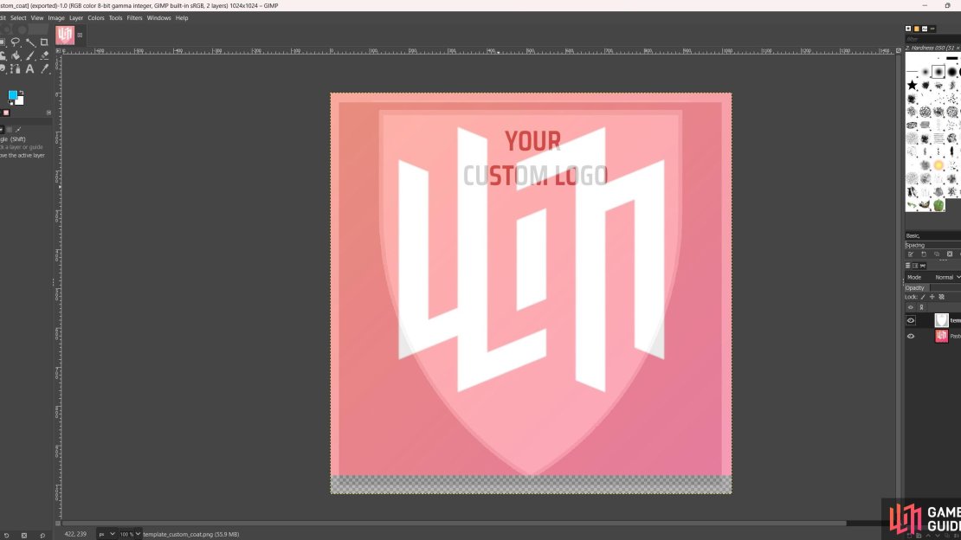Select the Color Picker eyedropper tool
Screen dimensions: 961x540
(44, 69)
